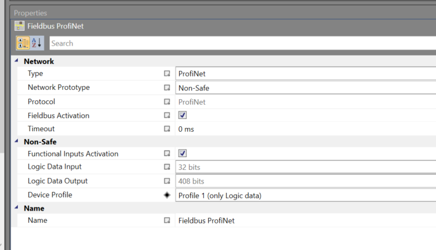Collapse the Name section
The image size is (436, 250).
(x=17, y=207)
